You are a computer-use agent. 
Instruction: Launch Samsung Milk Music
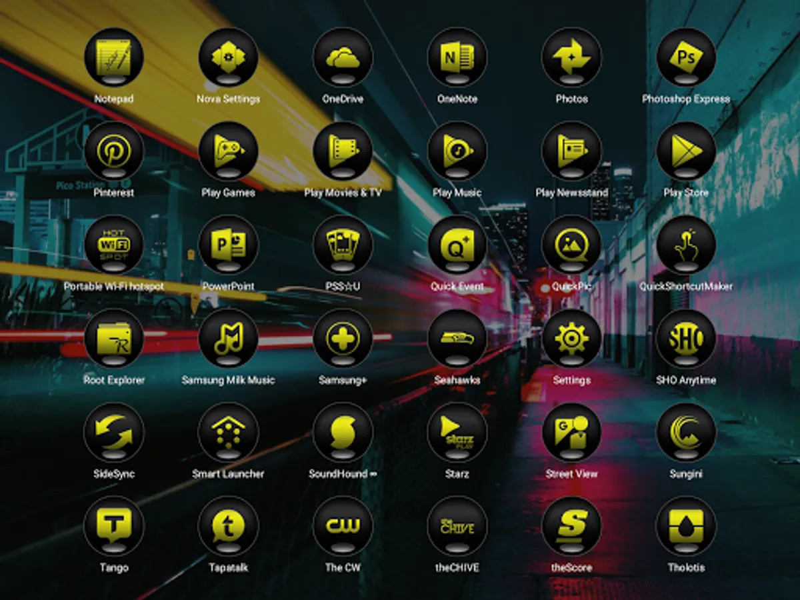point(229,339)
